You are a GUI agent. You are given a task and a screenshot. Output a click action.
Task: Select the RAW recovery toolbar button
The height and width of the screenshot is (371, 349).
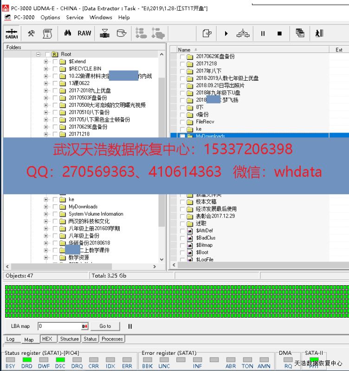pos(84,33)
